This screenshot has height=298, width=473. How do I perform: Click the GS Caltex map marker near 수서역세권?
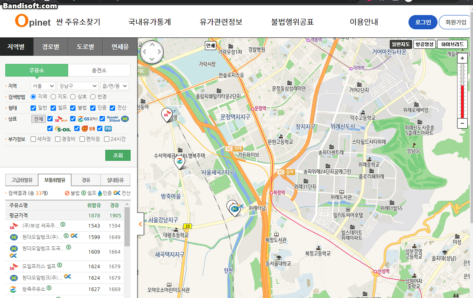(180, 162)
